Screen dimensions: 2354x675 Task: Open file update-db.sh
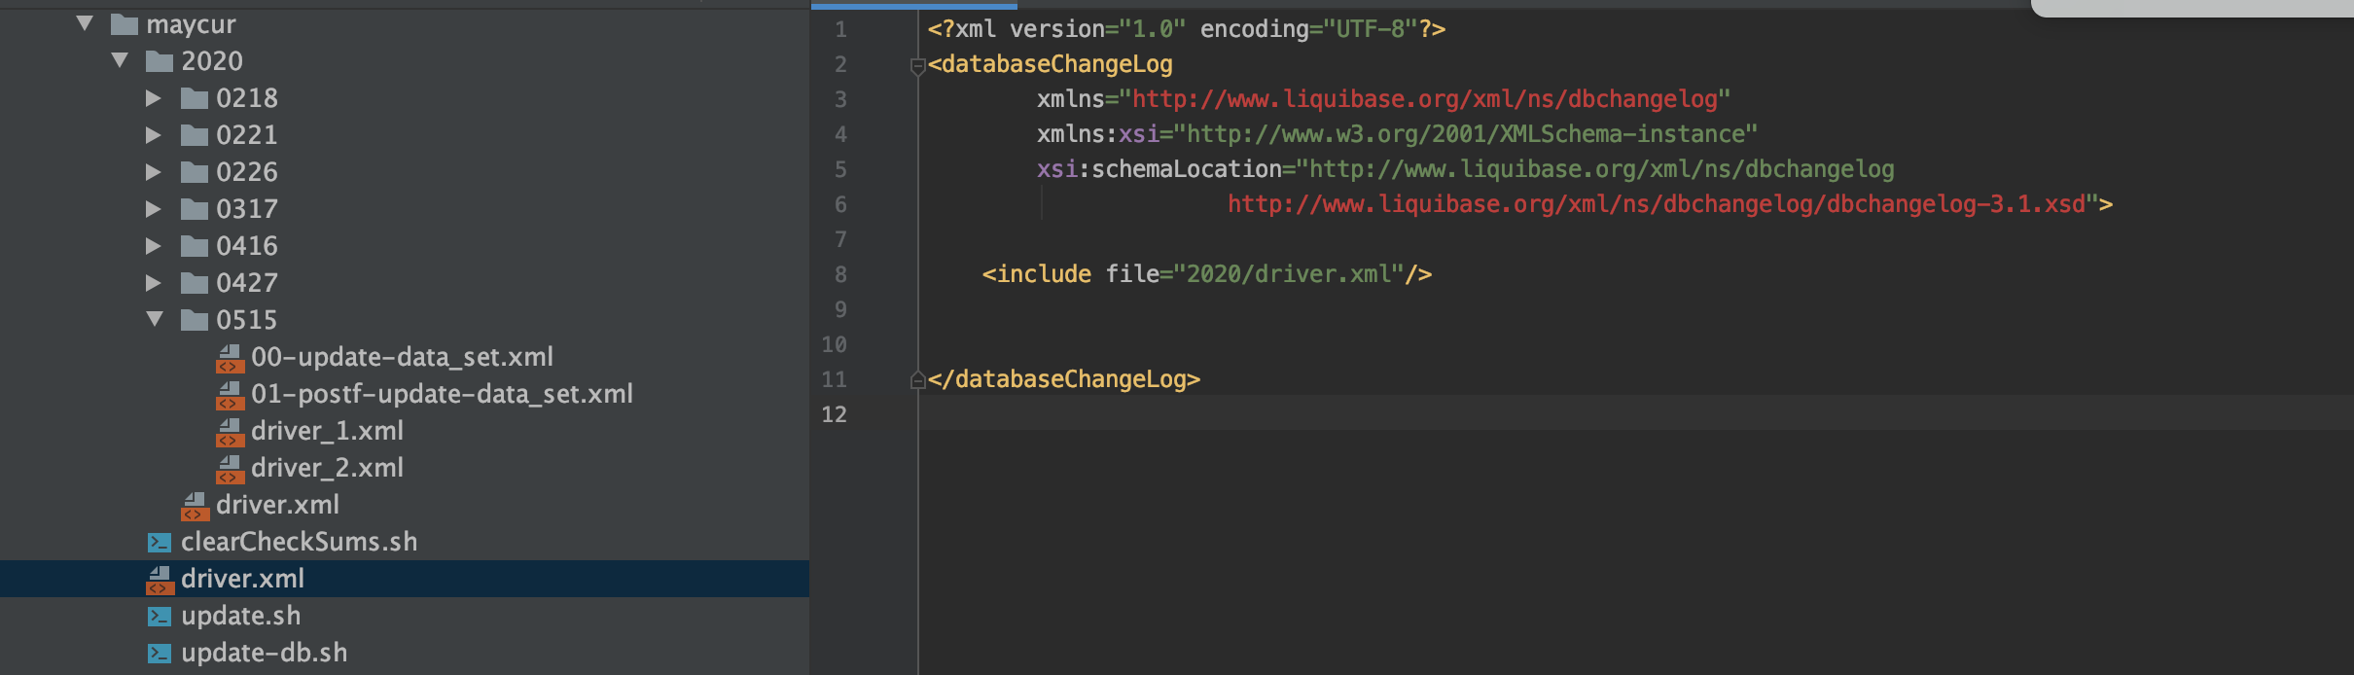[264, 653]
